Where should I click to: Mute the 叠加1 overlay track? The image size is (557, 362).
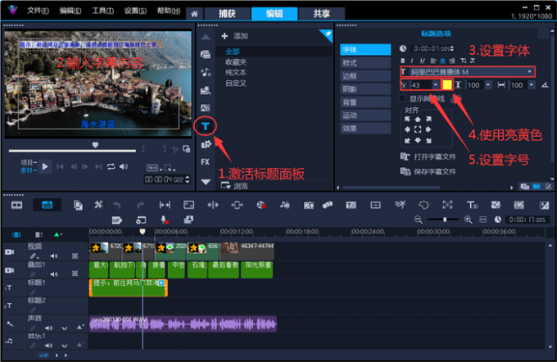click(x=53, y=274)
